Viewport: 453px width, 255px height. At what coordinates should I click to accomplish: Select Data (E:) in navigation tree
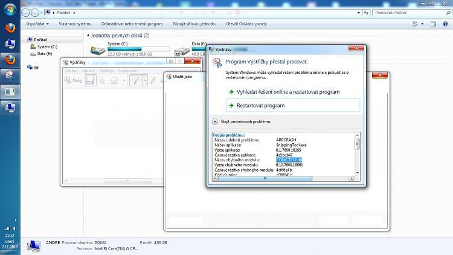coord(45,54)
